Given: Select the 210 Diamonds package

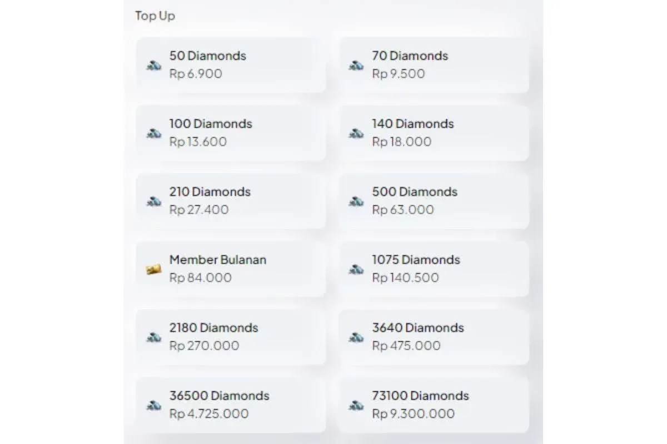Looking at the screenshot, I should [231, 200].
